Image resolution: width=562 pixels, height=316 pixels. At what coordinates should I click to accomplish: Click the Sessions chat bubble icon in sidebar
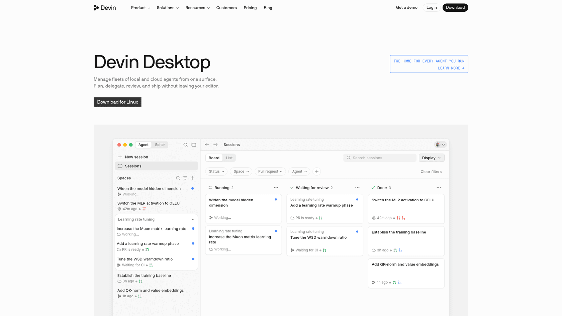tap(120, 166)
